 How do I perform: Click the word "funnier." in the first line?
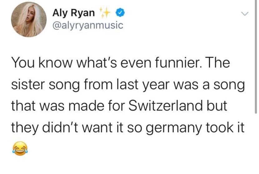click(x=185, y=63)
